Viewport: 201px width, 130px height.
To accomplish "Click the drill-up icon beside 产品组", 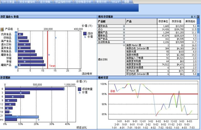I will click(x=3, y=29).
